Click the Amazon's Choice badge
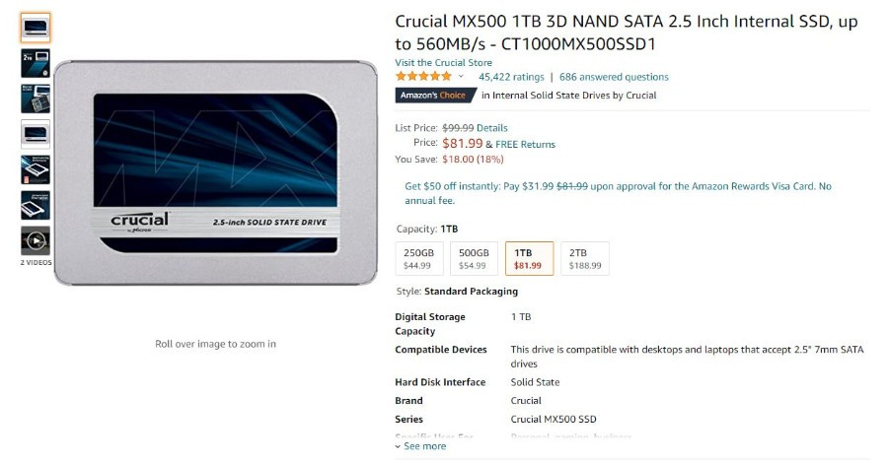The image size is (888, 463). (x=435, y=95)
